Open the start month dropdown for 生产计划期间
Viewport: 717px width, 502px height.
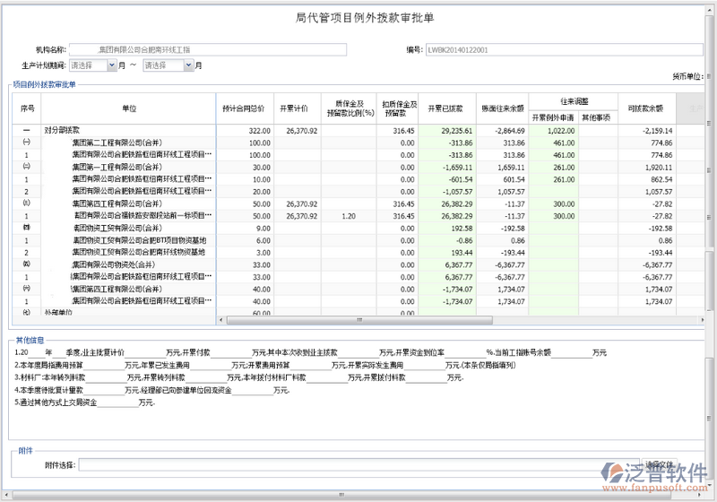[x=112, y=65]
